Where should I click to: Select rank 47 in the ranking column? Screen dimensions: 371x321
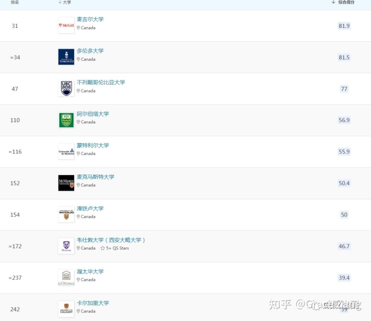click(15, 89)
